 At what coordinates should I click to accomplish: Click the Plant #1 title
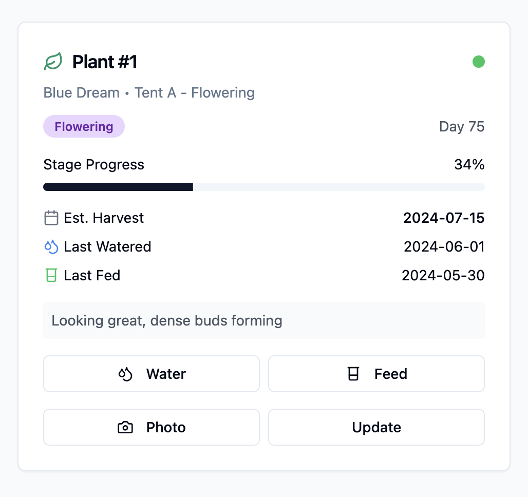pyautogui.click(x=105, y=62)
